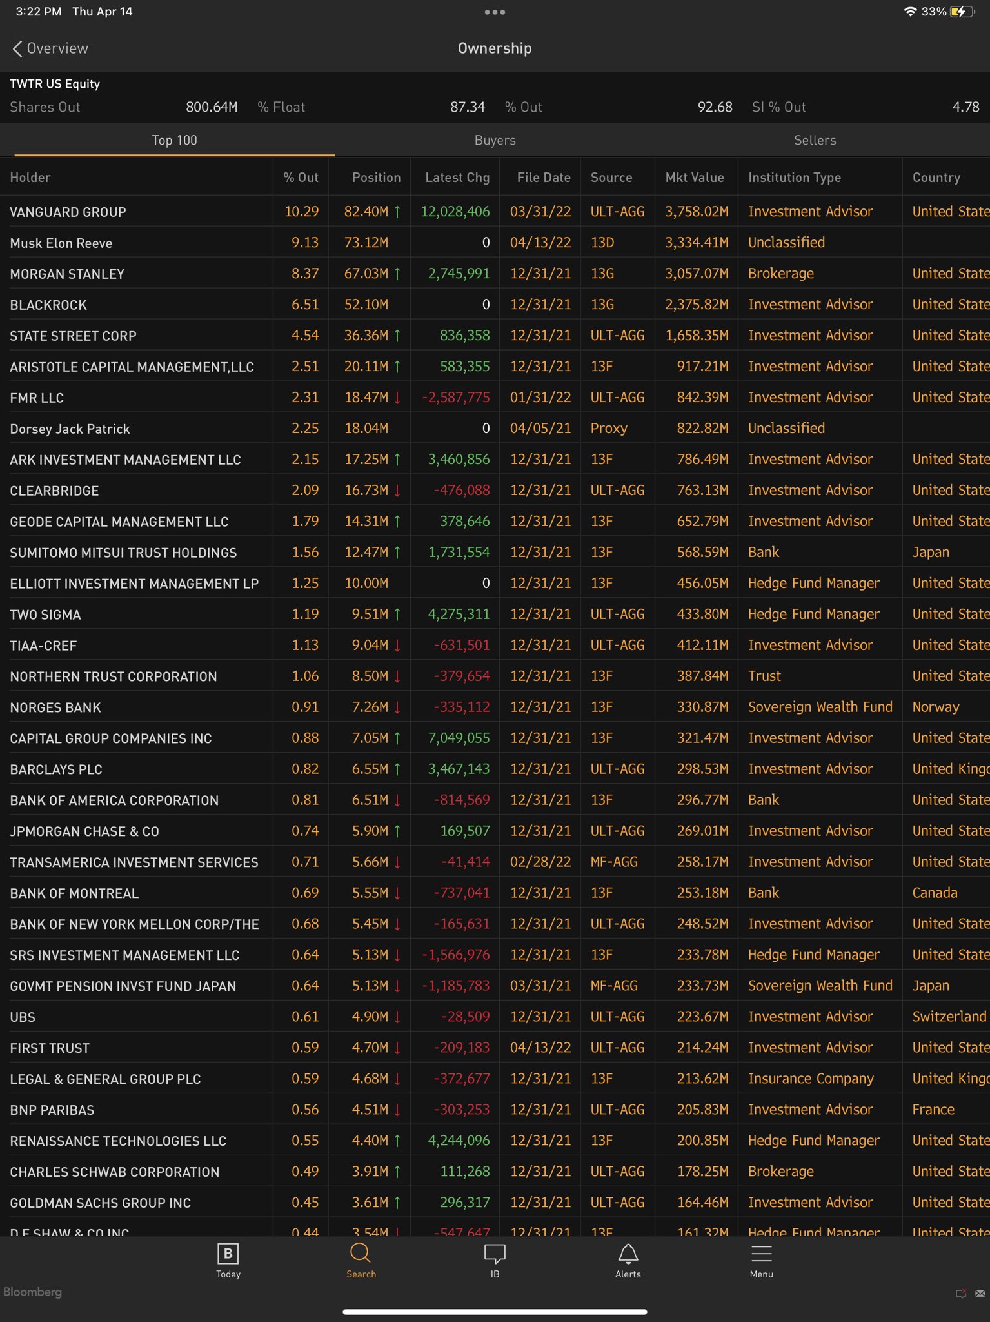
Task: Select LEGAL & GENERAL GROUP PLC row
Action: point(495,1079)
